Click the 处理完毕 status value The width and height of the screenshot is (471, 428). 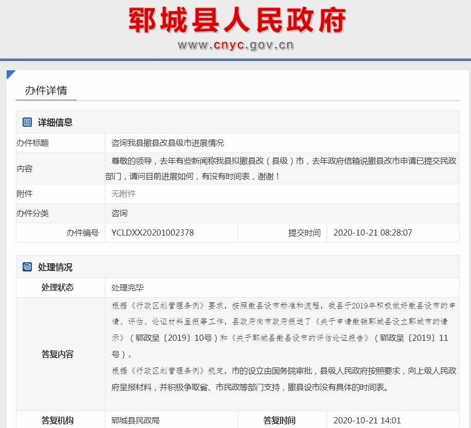pyautogui.click(x=127, y=287)
